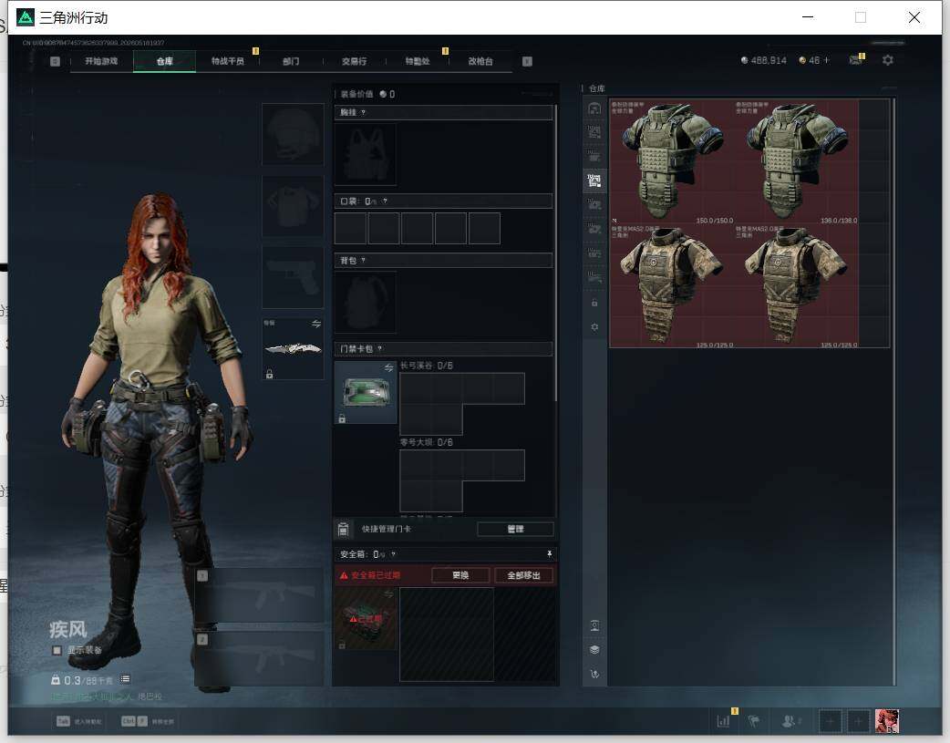Screen dimensions: 950x743
Task: Select the eighth warehouse sidebar category
Action: 594,277
